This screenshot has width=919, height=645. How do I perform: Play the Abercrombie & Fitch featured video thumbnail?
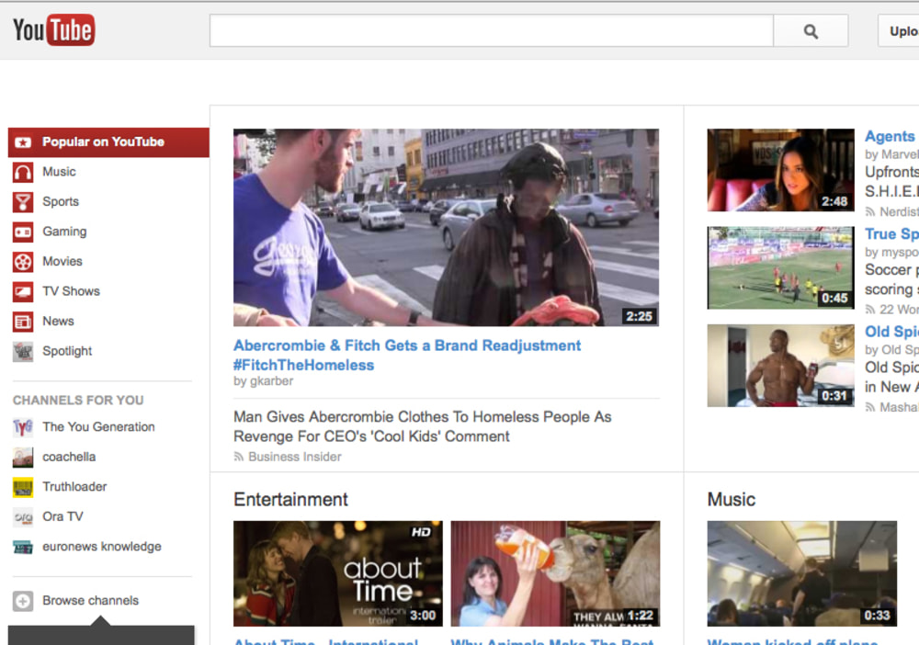446,227
